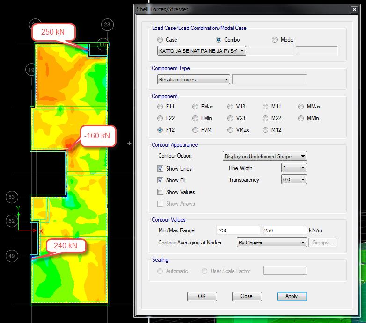The height and width of the screenshot is (323, 366).
Task: Toggle the Show Fill checkbox
Action: (161, 180)
